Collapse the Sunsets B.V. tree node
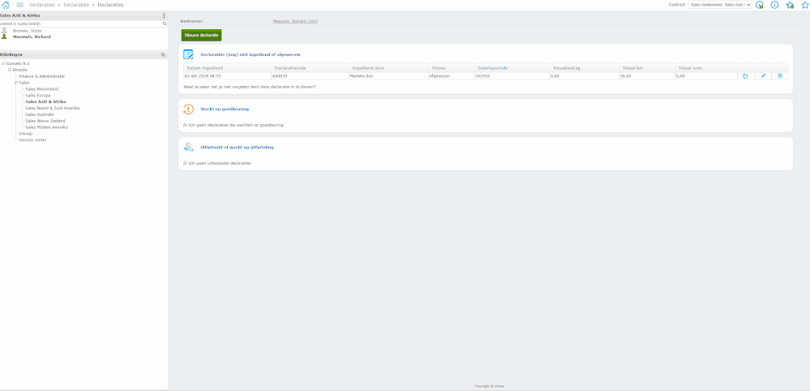This screenshot has height=391, width=810. [x=3, y=63]
